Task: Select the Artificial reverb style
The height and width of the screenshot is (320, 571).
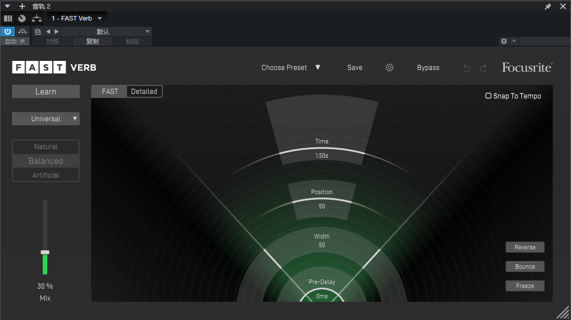Action: pyautogui.click(x=46, y=175)
